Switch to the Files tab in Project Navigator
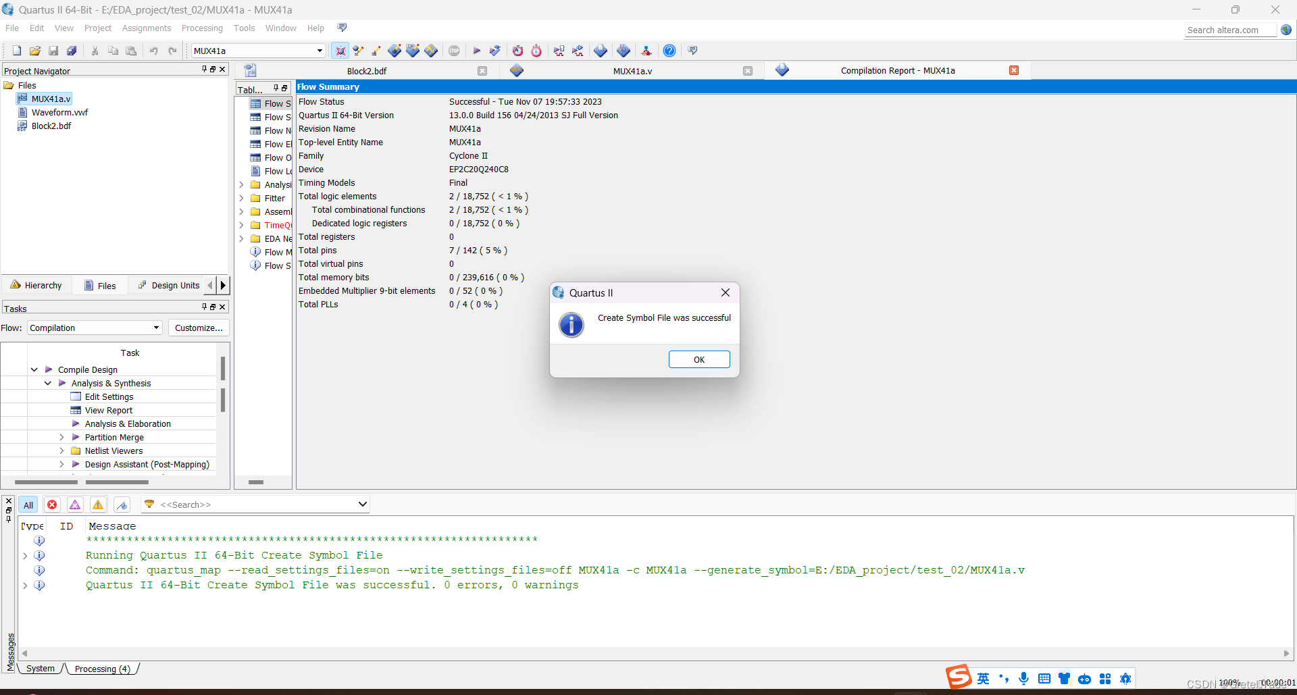Viewport: 1297px width, 695px height. pyautogui.click(x=100, y=285)
